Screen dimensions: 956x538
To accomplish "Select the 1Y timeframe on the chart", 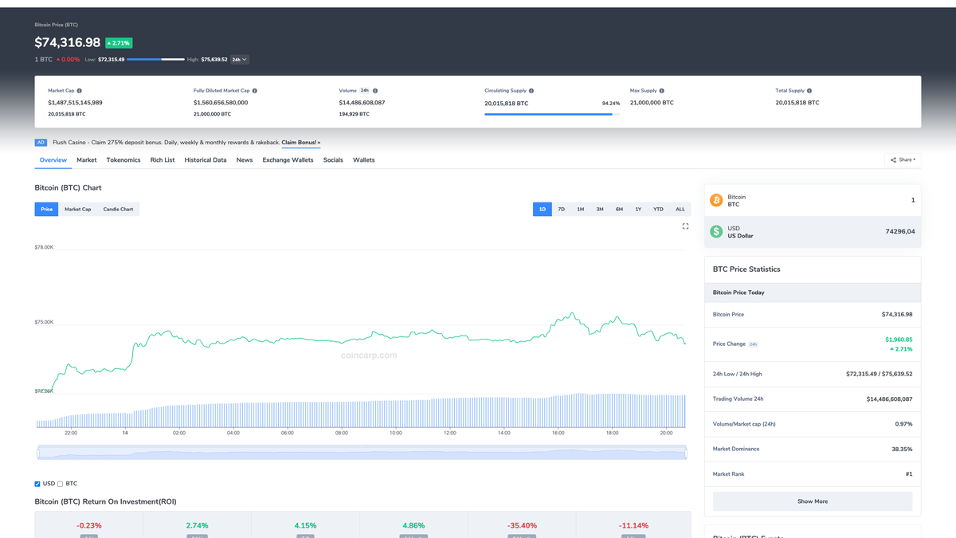I will pyautogui.click(x=638, y=209).
